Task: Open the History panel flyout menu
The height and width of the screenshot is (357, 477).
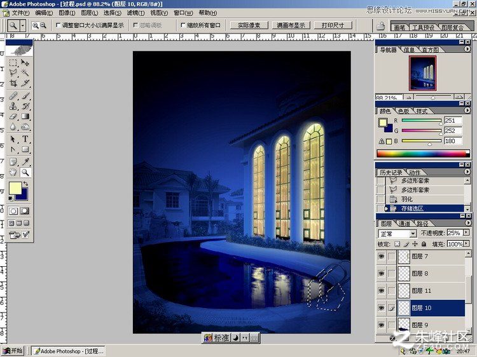Action: pos(467,172)
